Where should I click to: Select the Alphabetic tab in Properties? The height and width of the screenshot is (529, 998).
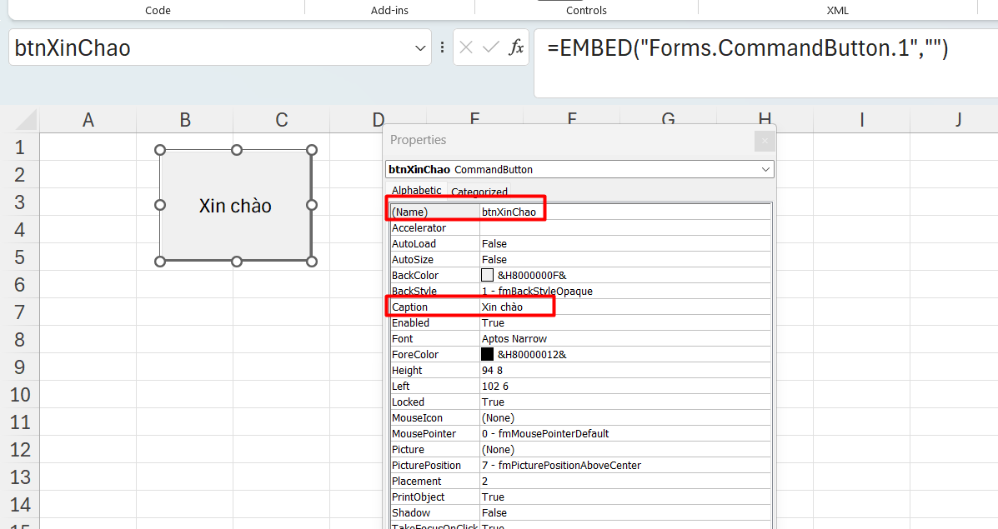click(x=417, y=191)
